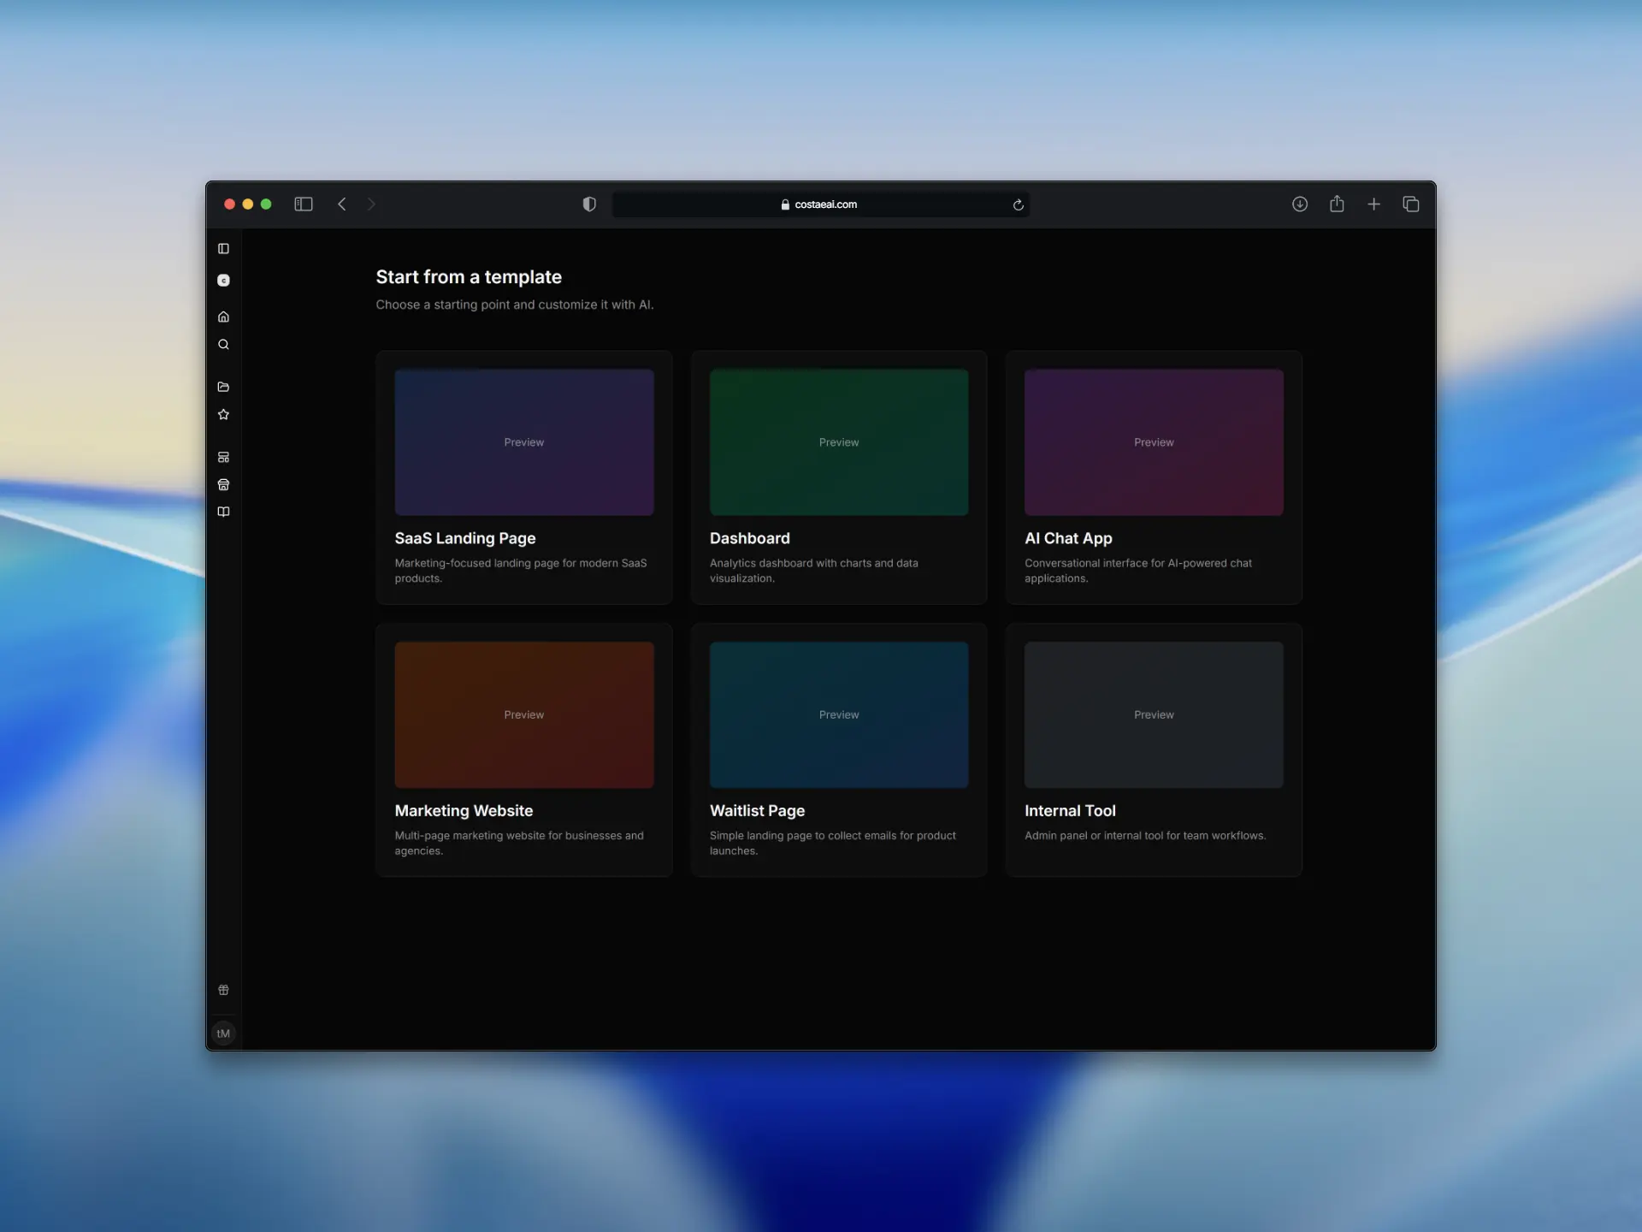Open the What's New gift icon

coord(224,990)
